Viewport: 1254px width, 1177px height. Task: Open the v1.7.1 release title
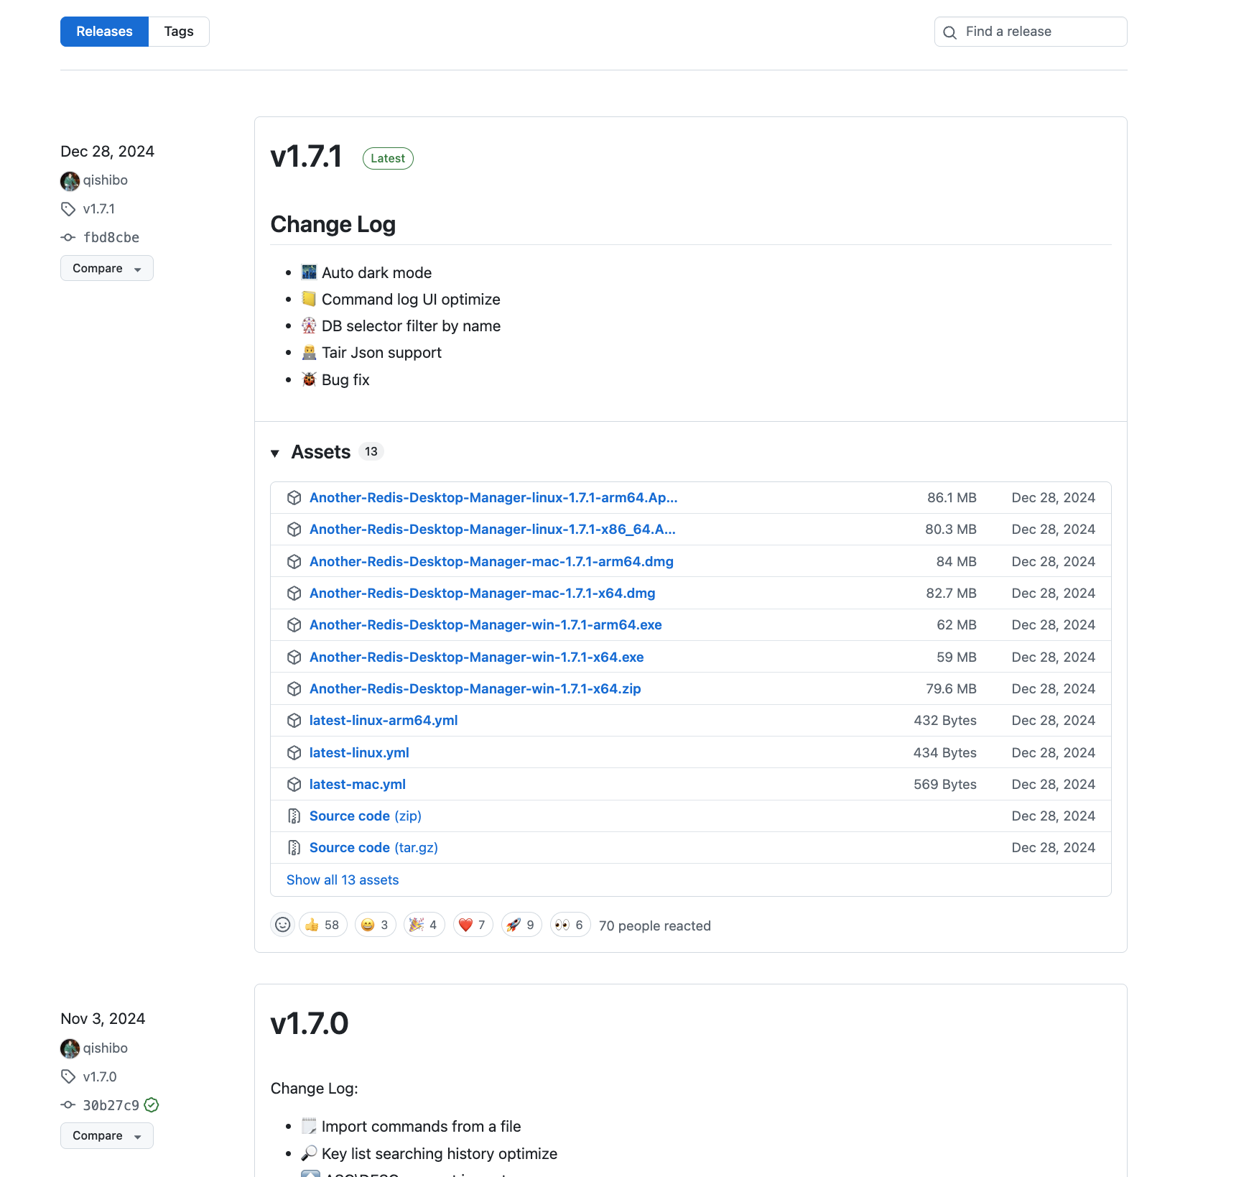coord(306,157)
